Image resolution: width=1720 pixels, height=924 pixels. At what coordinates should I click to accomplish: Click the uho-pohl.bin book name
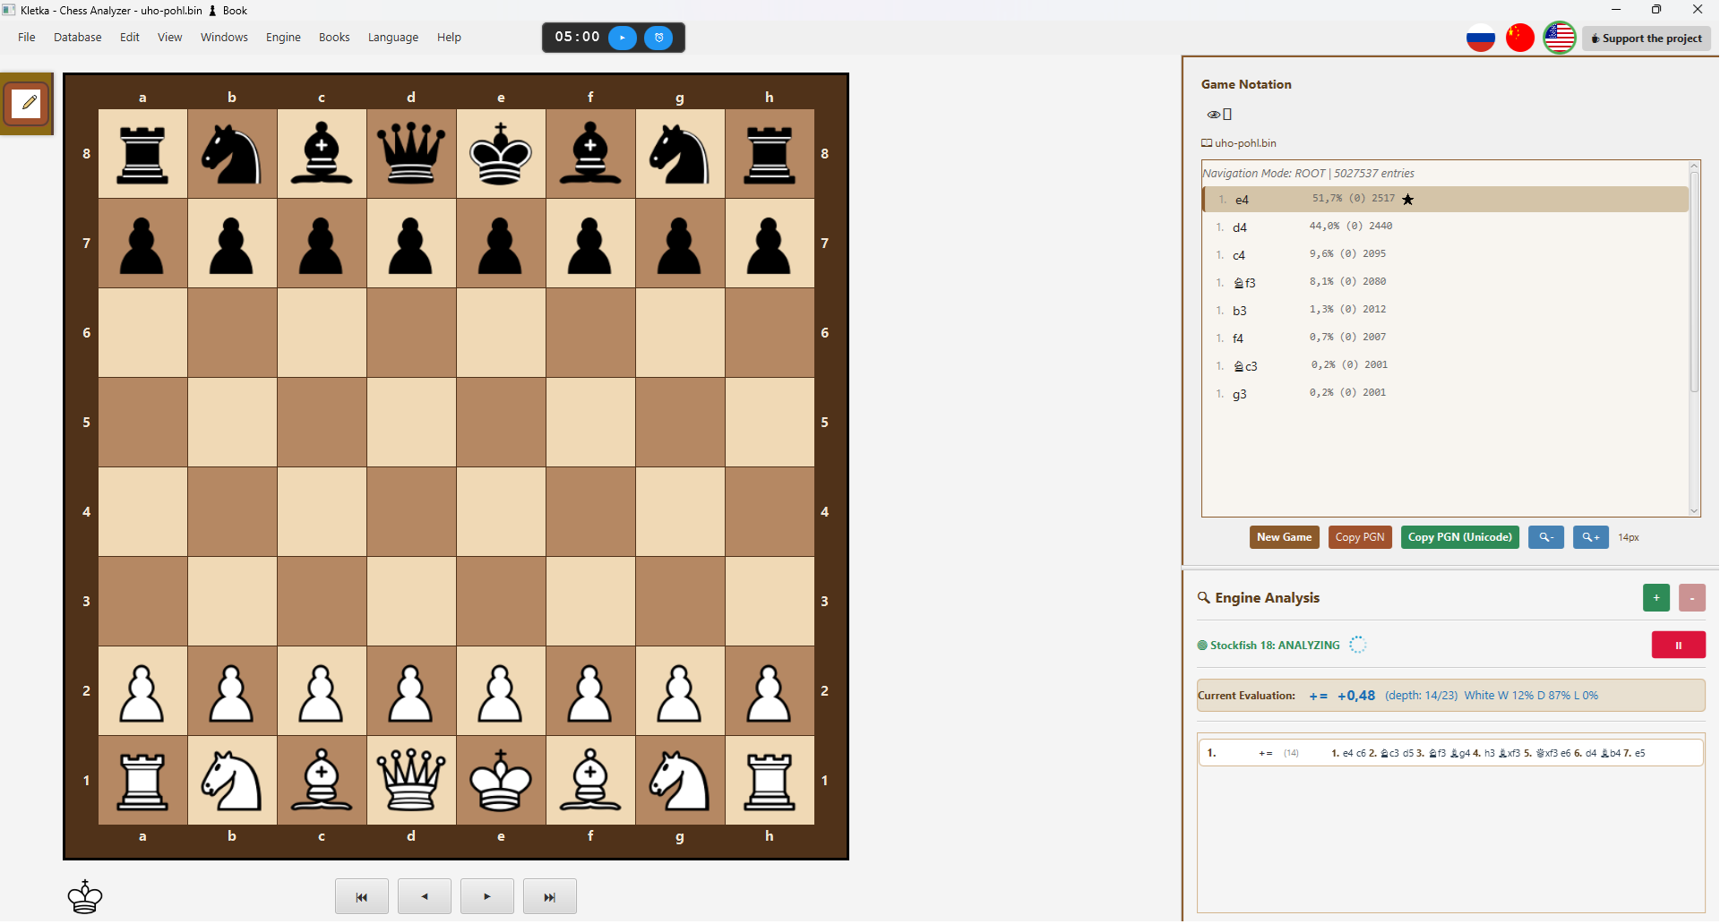[x=1245, y=143]
